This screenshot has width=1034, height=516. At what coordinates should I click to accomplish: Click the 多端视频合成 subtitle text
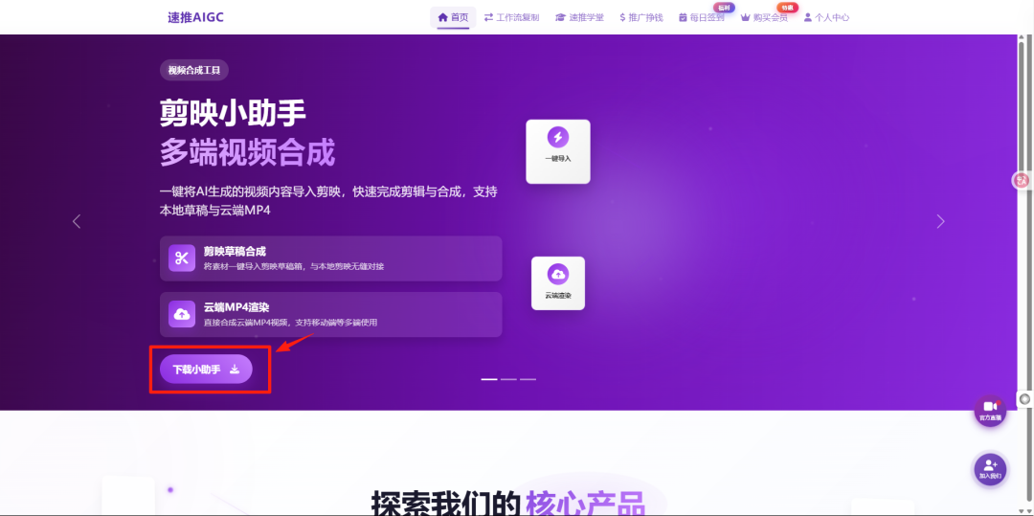pos(247,152)
